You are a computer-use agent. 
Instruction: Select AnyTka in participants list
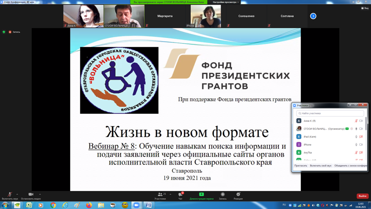(330, 153)
